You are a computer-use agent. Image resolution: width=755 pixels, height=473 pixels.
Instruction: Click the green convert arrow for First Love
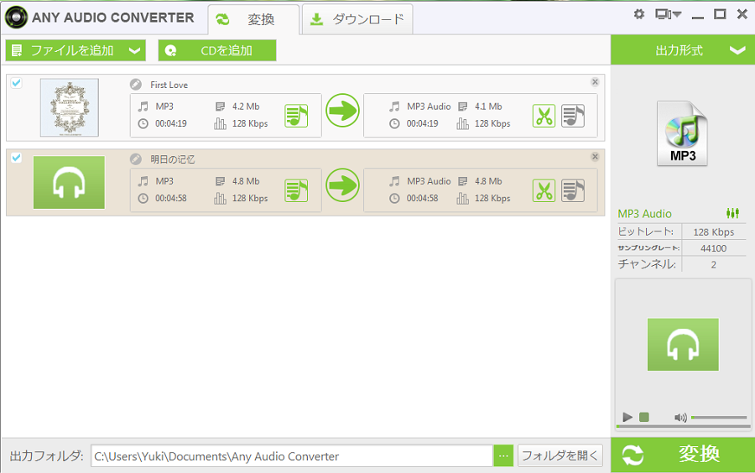point(342,111)
